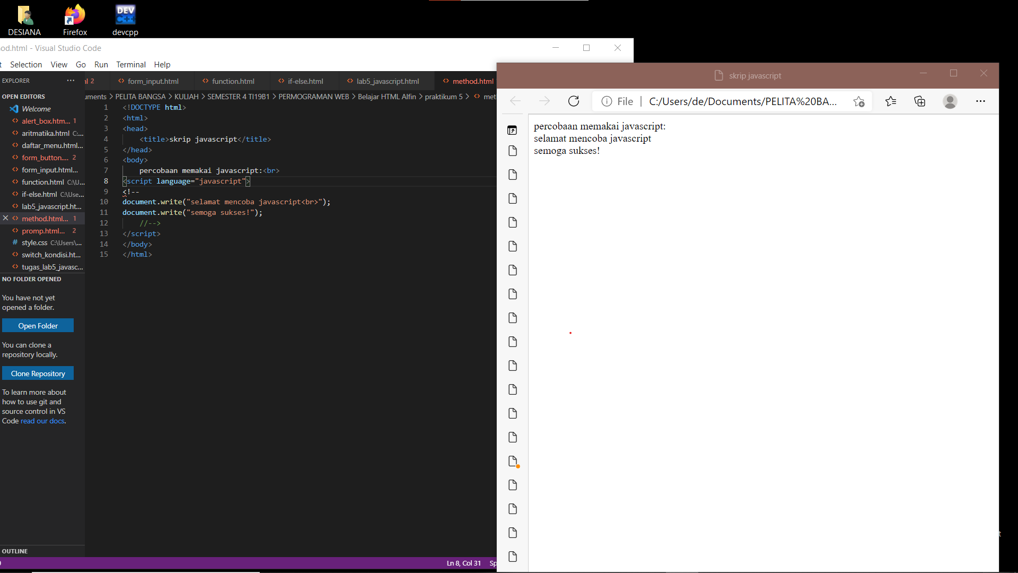The height and width of the screenshot is (573, 1018).
Task: Click the Open Folder button
Action: 38,325
